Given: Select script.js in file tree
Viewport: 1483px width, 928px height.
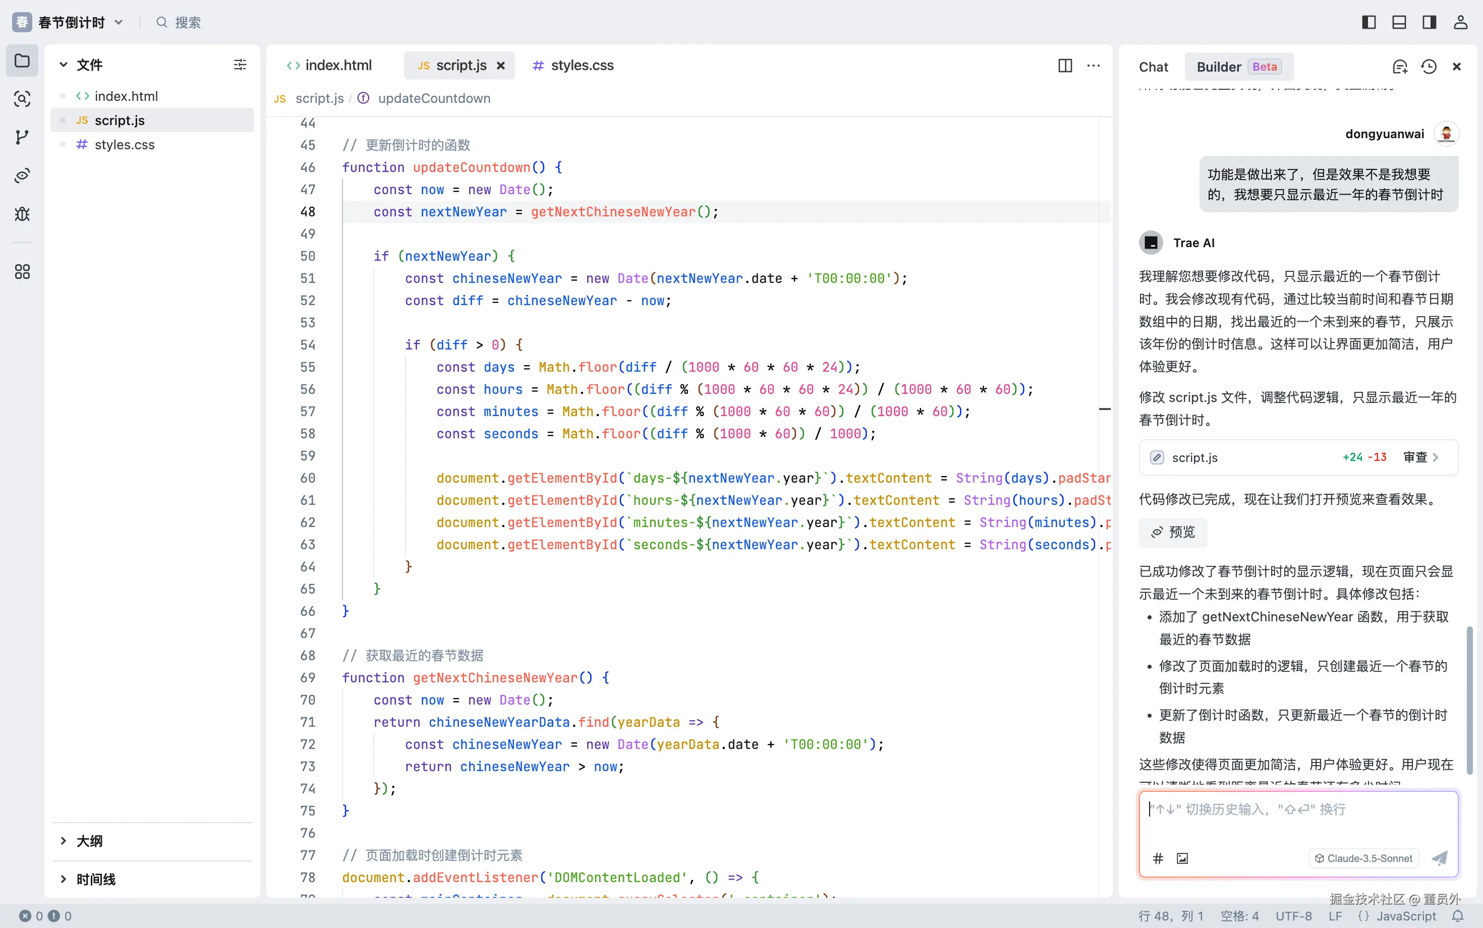Looking at the screenshot, I should pyautogui.click(x=152, y=121).
